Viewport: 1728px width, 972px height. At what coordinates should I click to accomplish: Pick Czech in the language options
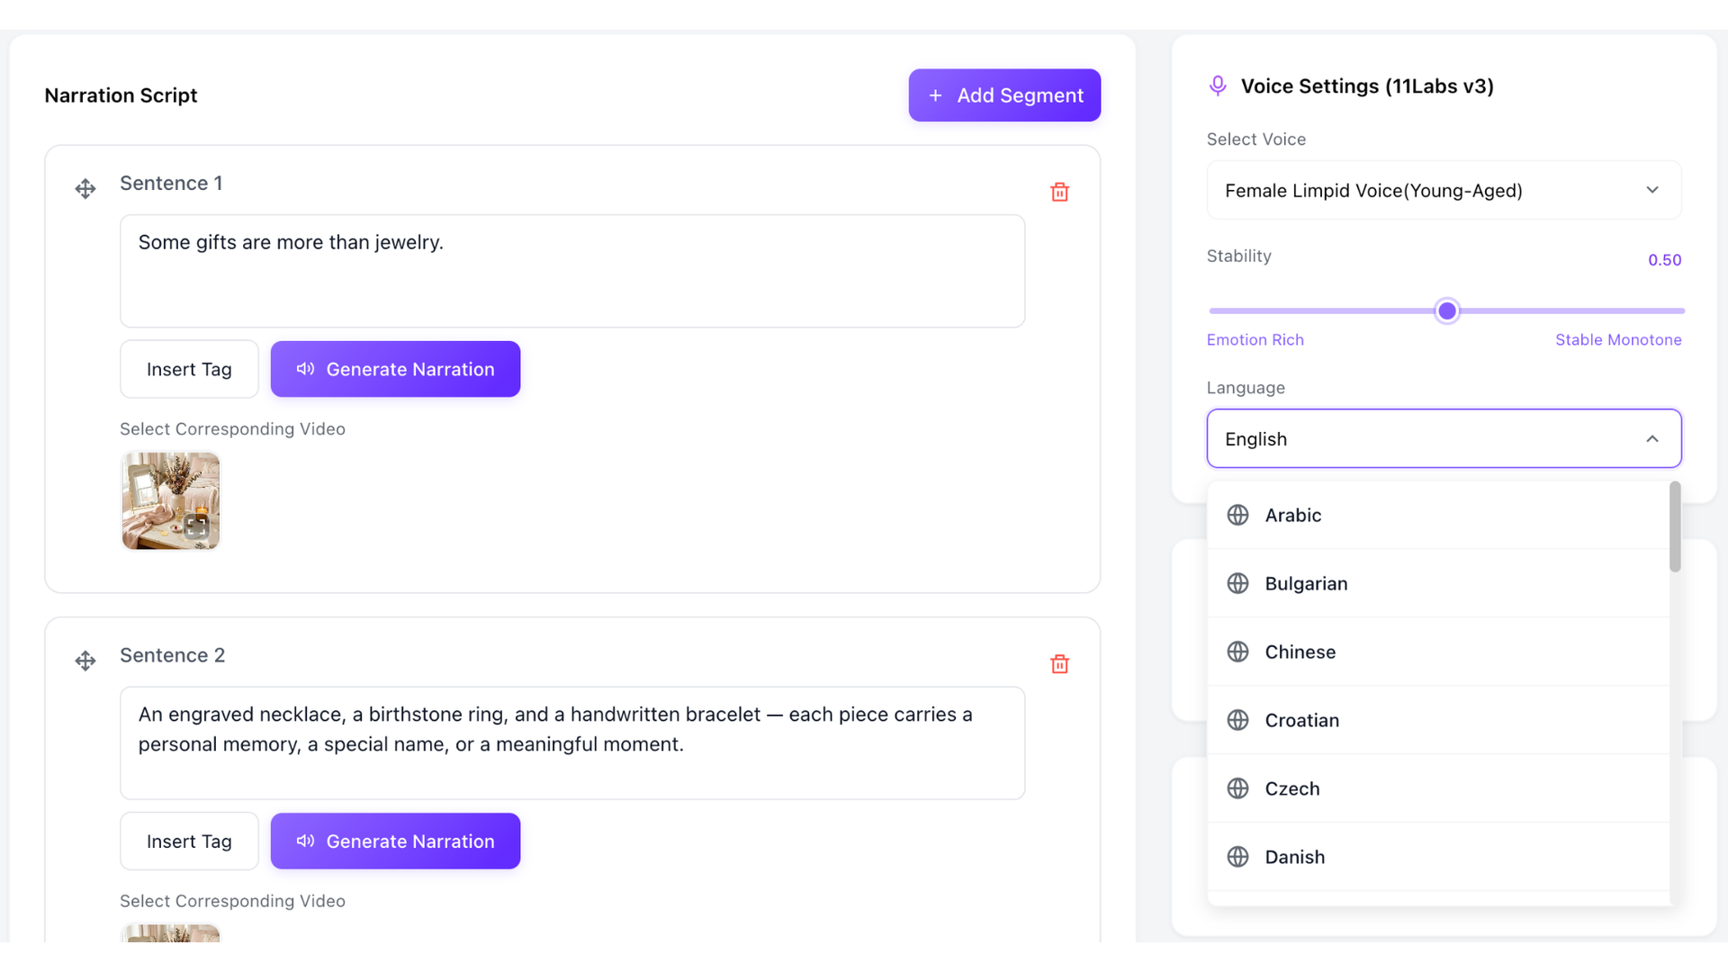point(1438,788)
